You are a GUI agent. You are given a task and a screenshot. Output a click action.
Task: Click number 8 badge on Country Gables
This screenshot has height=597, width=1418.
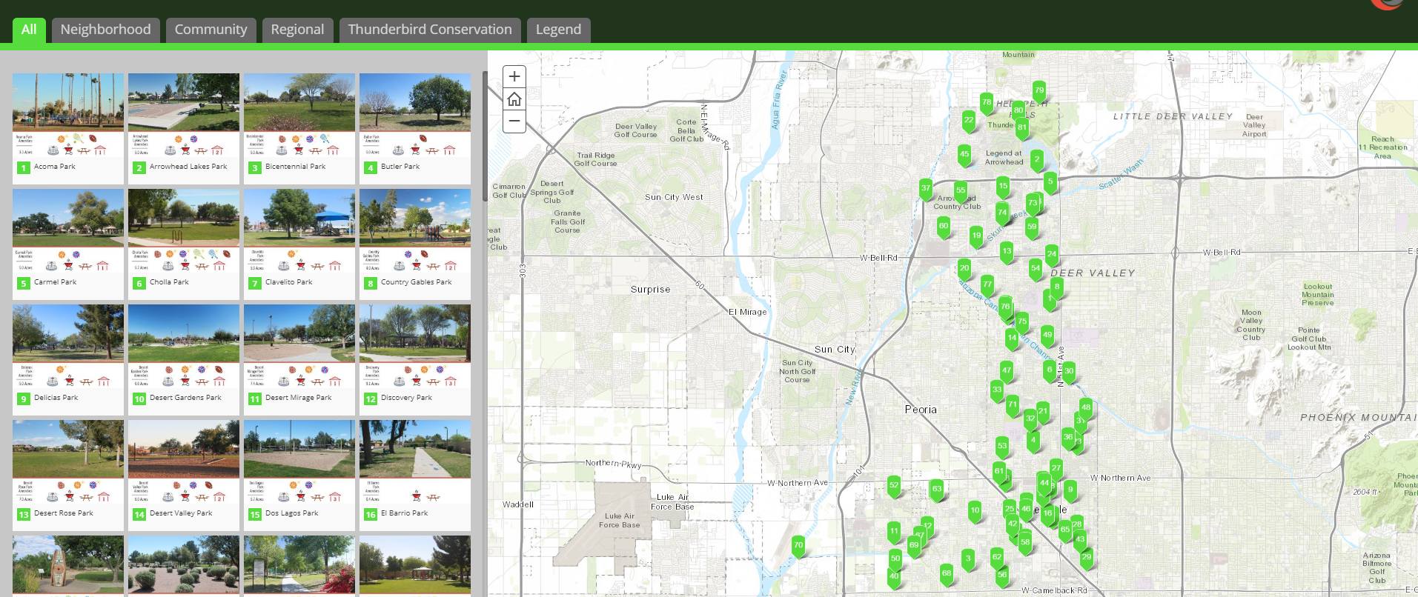click(371, 283)
